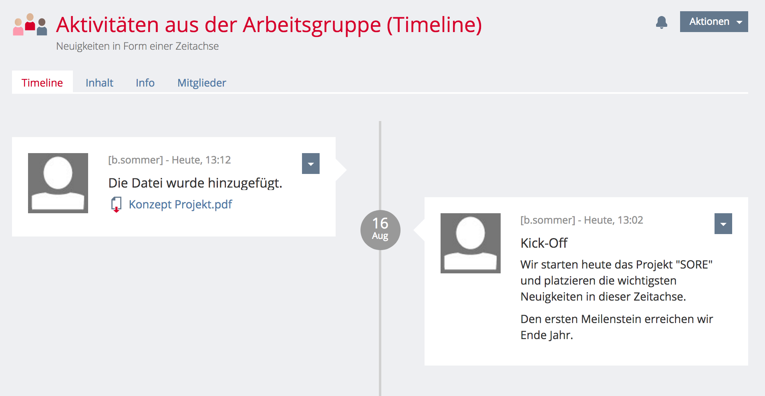Screen dimensions: 765x396
Task: Open the Mitglieder tab
Action: click(202, 83)
